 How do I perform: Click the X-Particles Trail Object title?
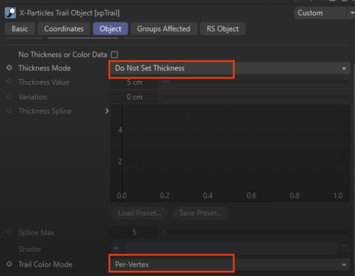tap(69, 13)
